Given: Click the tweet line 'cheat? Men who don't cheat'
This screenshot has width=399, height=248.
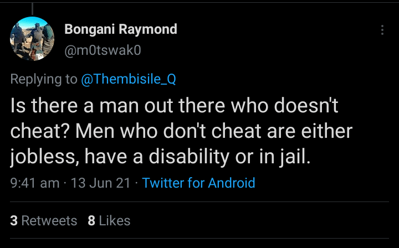Looking at the screenshot, I should point(181,132).
